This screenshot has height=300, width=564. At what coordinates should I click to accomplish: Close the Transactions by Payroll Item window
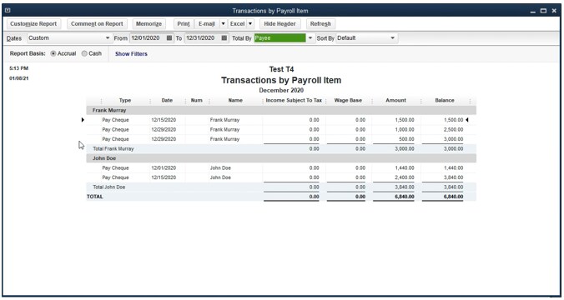tap(554, 11)
